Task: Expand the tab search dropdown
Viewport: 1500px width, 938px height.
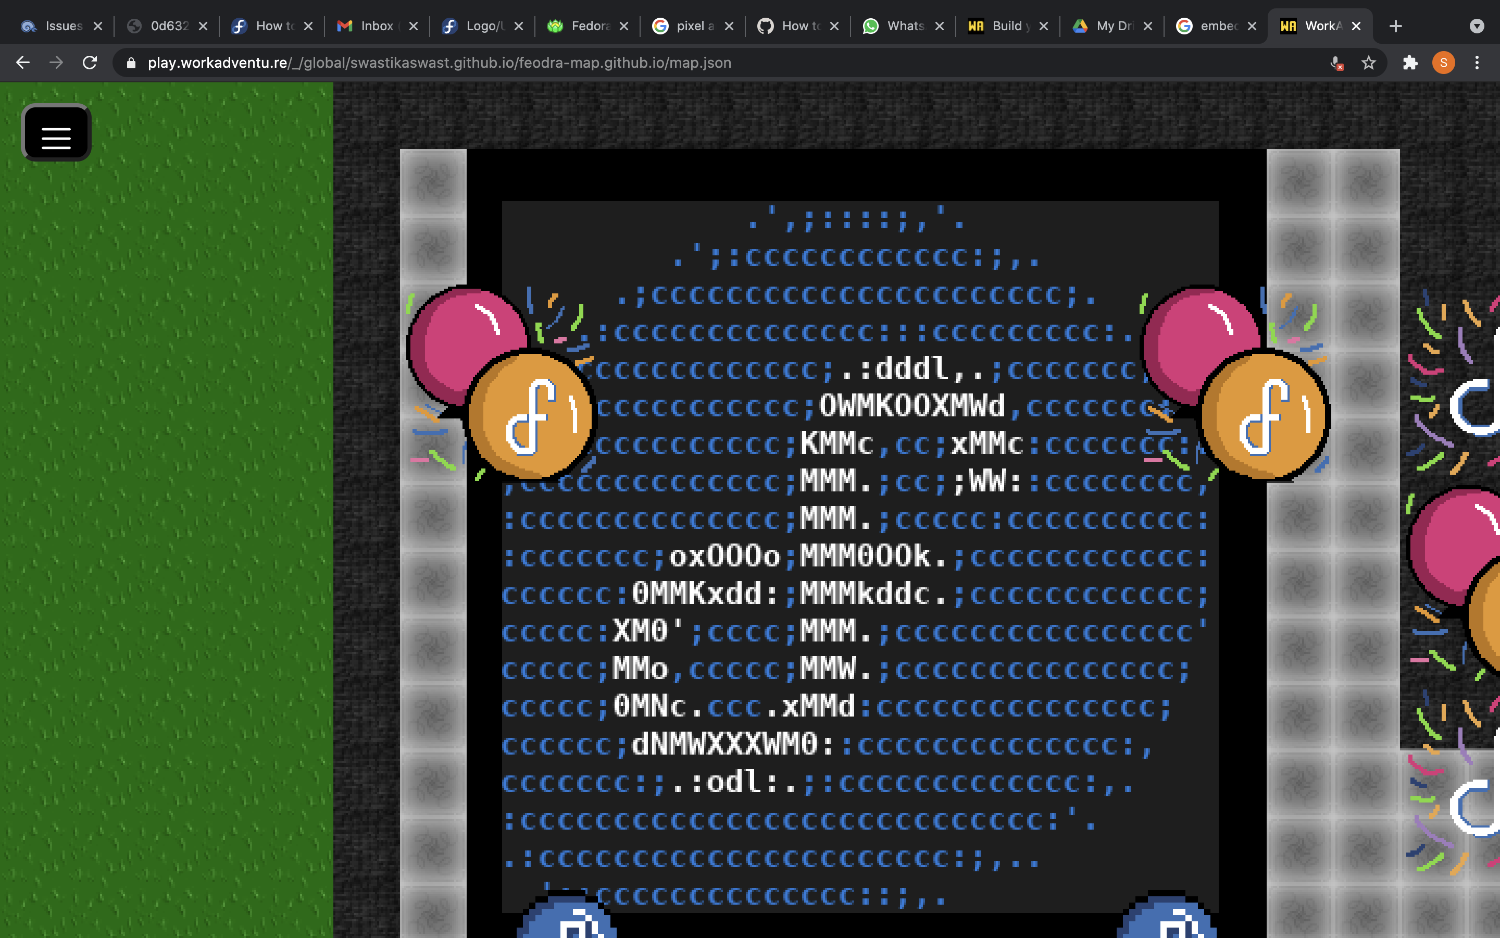Action: [1477, 26]
